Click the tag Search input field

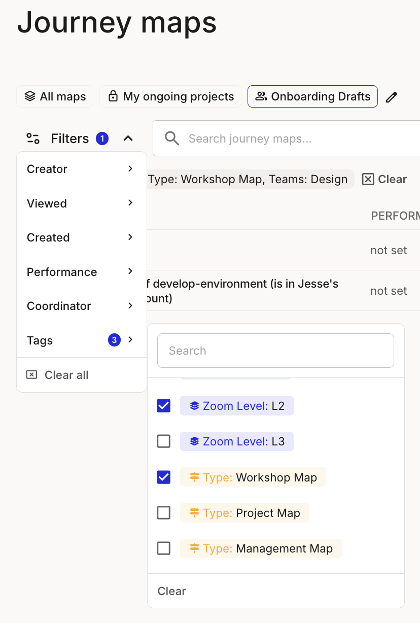(275, 351)
